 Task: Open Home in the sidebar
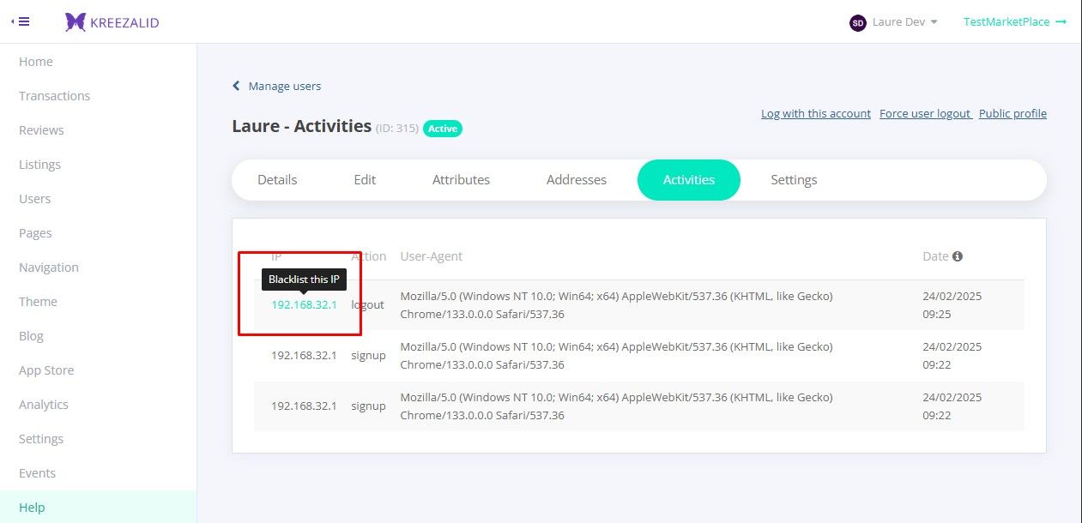36,62
